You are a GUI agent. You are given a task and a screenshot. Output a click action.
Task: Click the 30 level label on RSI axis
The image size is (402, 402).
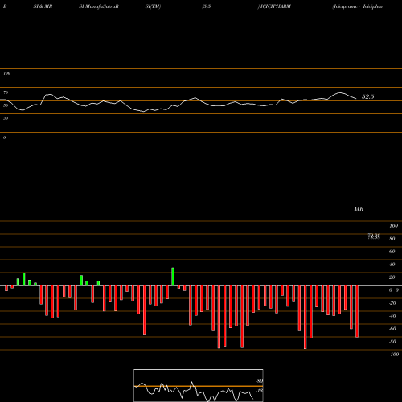6,118
